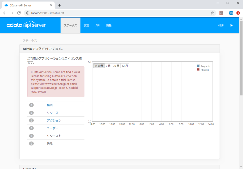Click the CData api server logo
Screen dimensions: 243x169
(26, 25)
